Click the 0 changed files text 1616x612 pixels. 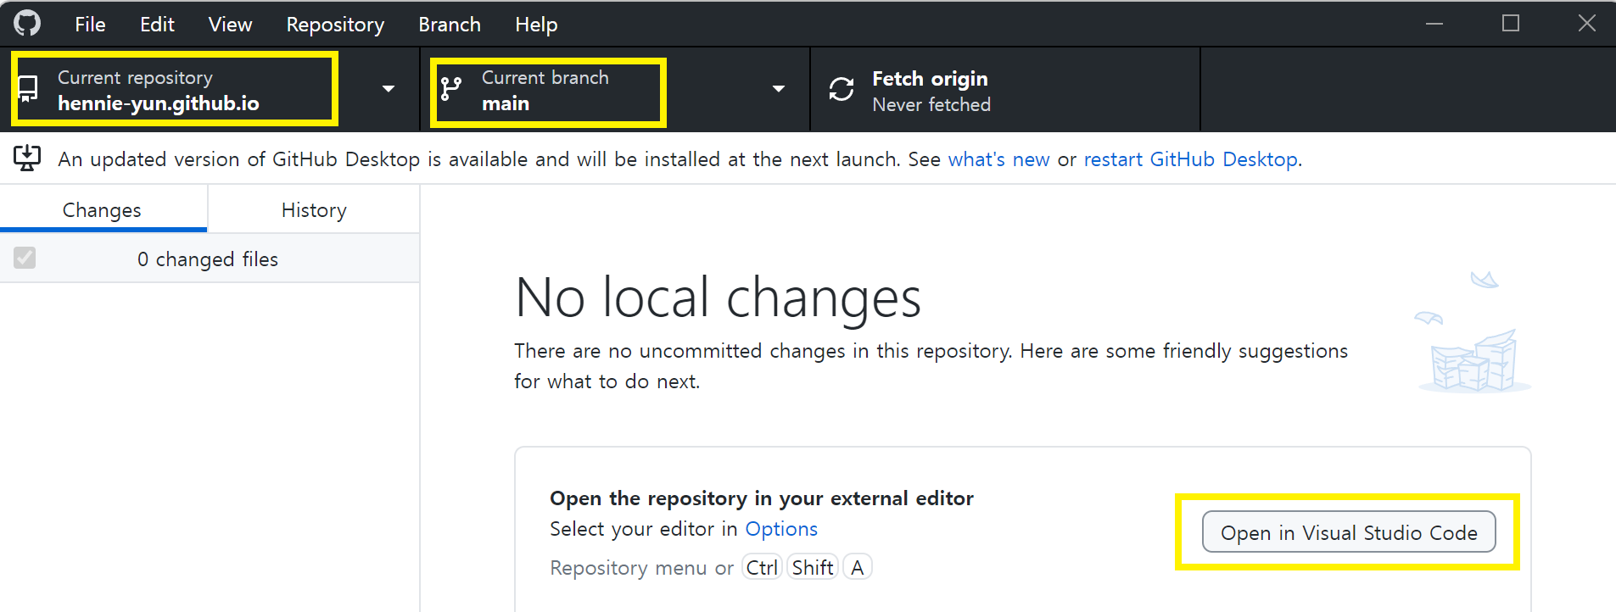click(208, 259)
